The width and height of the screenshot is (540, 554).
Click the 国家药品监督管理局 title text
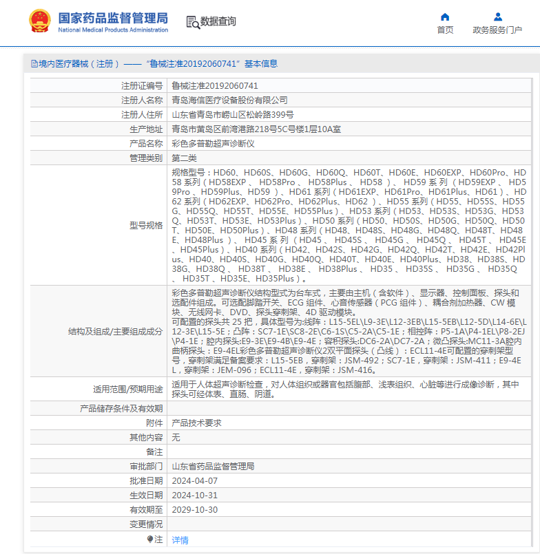coord(113,18)
